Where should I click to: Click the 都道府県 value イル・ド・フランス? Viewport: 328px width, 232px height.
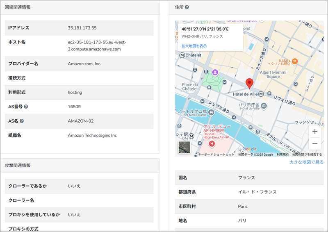click(257, 192)
